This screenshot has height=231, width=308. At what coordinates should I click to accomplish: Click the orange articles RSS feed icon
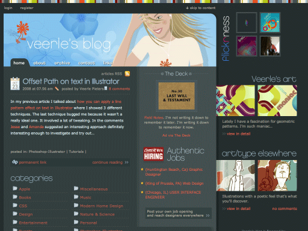point(128,73)
